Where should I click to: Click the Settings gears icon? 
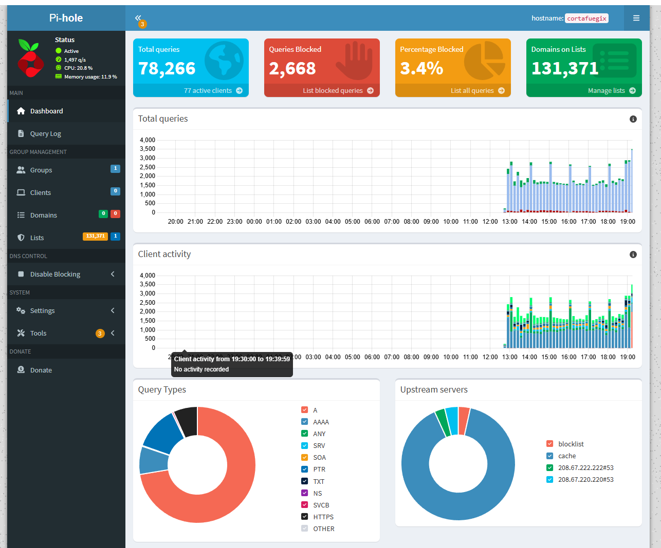(x=21, y=310)
